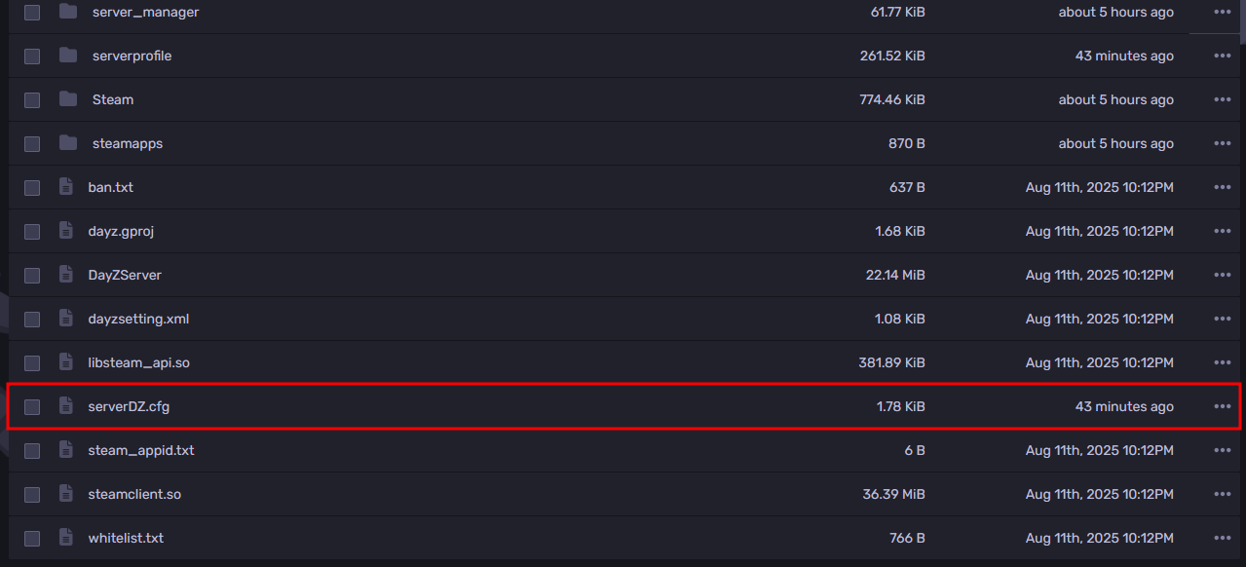The width and height of the screenshot is (1246, 567).
Task: Click the file icon beside dayz.gproj
Action: (x=66, y=231)
